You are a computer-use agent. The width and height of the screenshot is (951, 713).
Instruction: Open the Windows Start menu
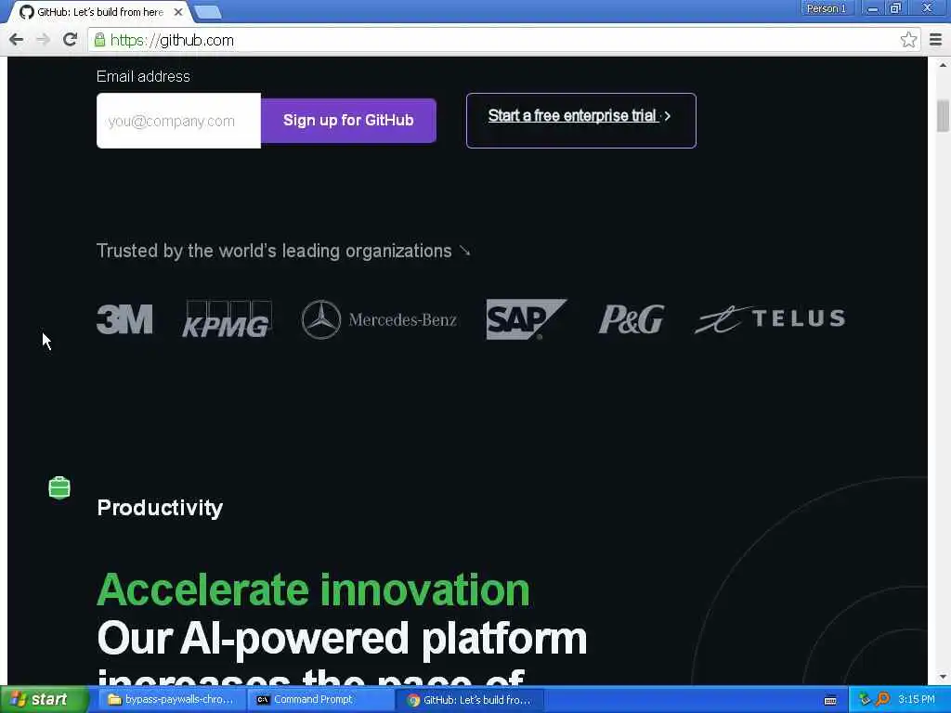click(x=43, y=700)
